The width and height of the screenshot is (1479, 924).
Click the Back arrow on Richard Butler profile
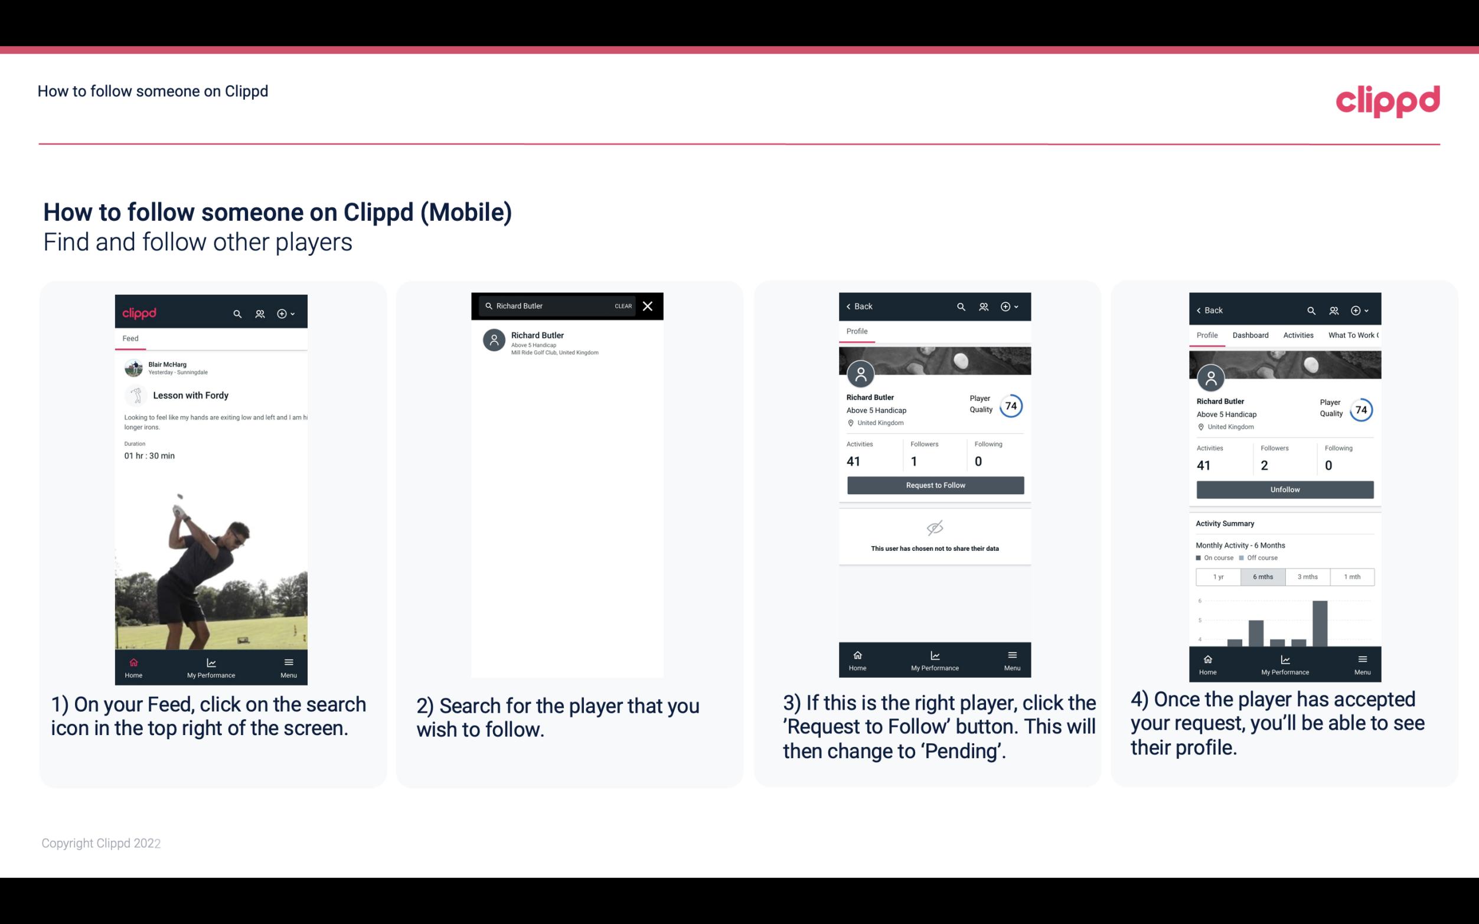coord(851,306)
